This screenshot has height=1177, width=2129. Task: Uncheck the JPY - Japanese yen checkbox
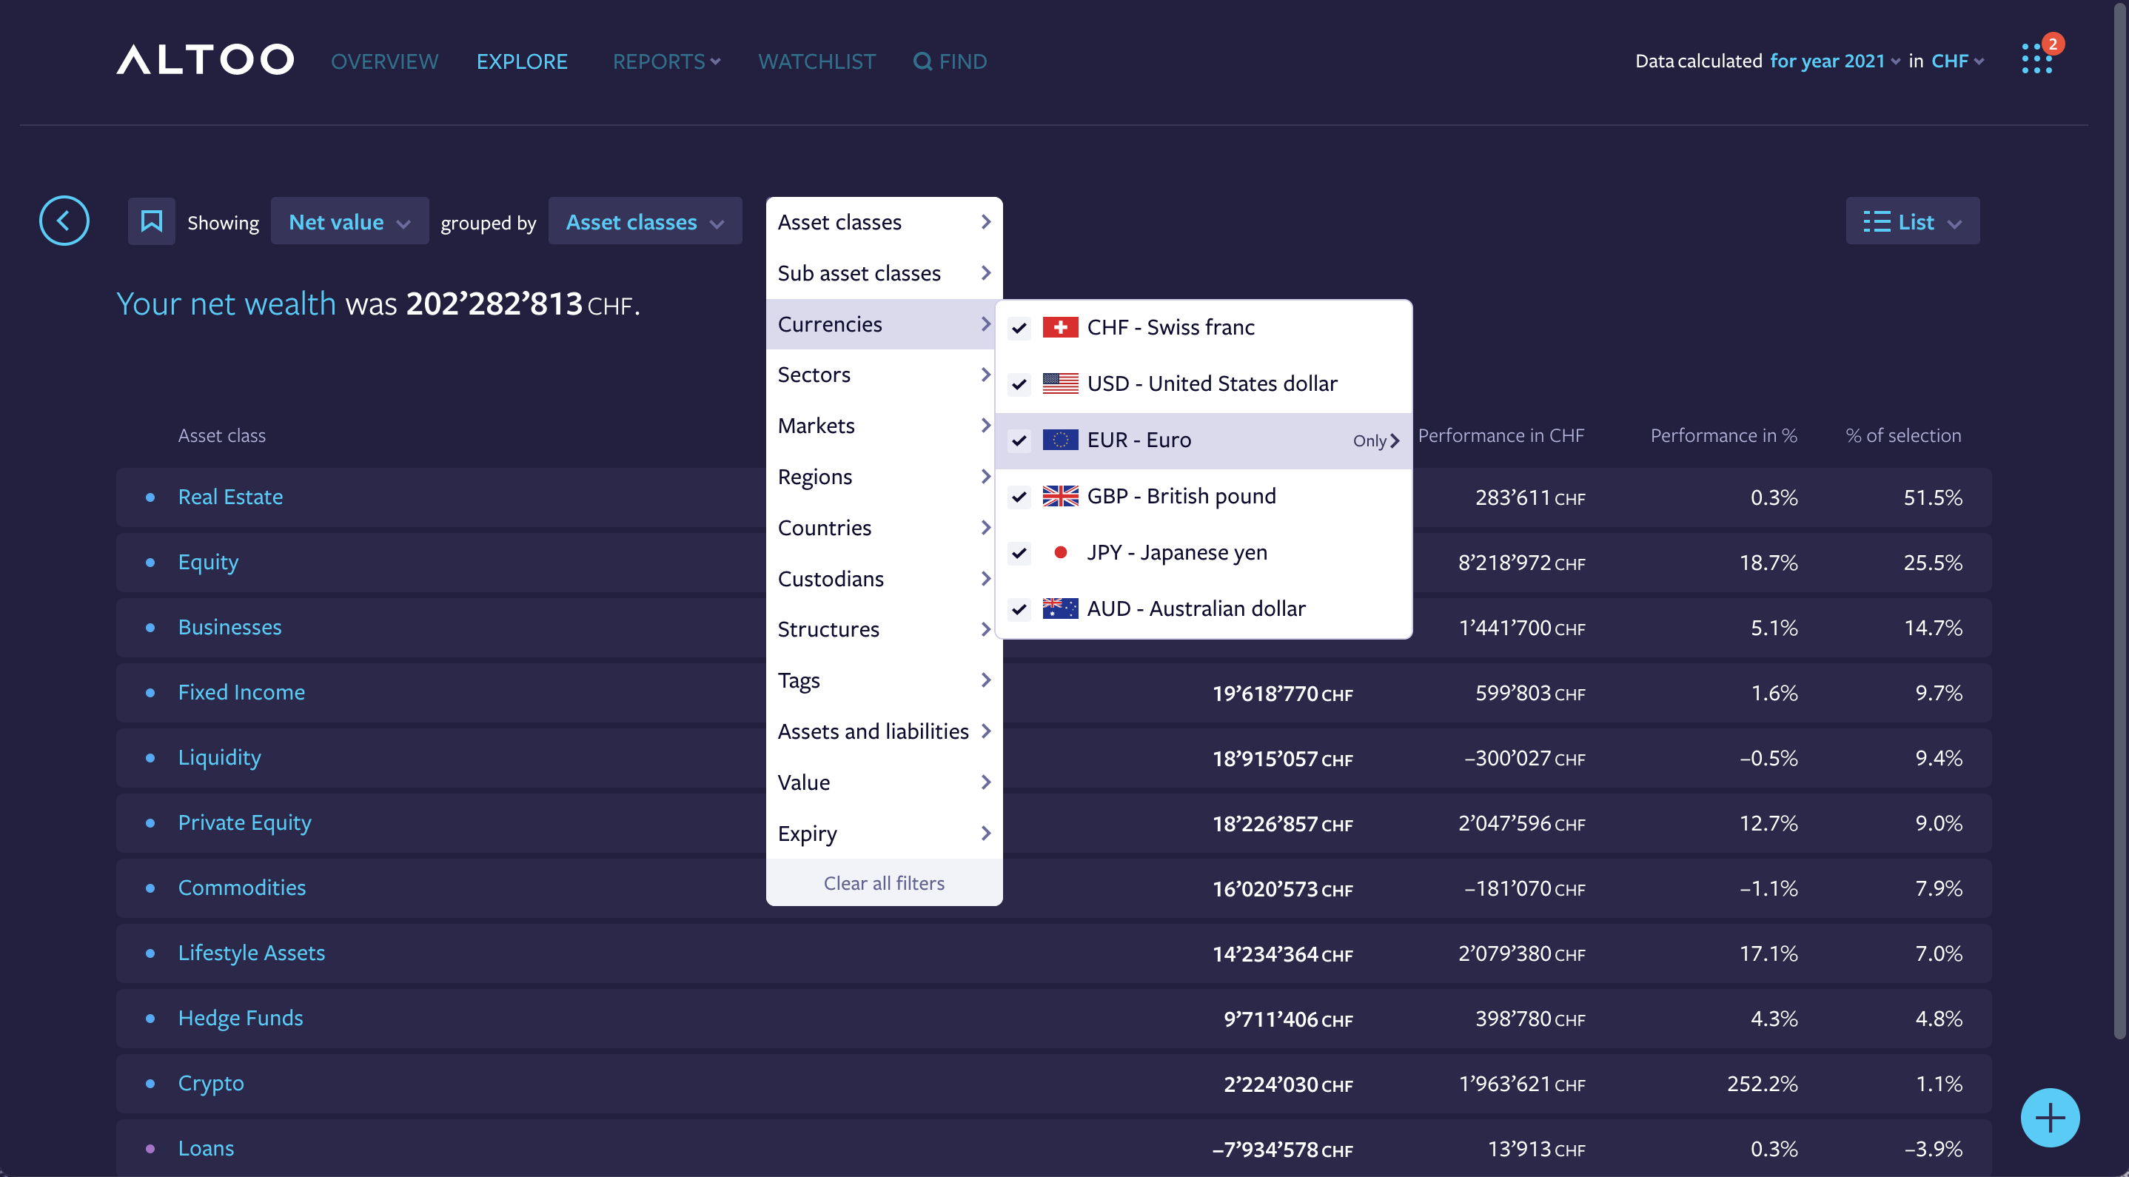click(x=1019, y=553)
